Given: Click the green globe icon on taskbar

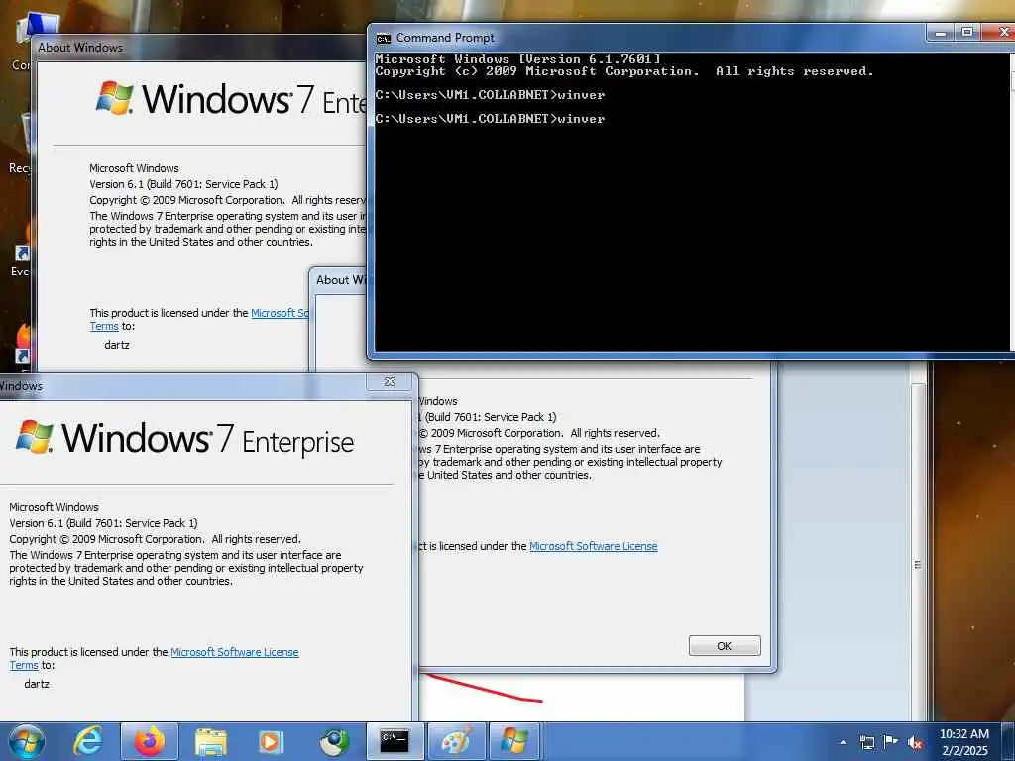Looking at the screenshot, I should (334, 741).
